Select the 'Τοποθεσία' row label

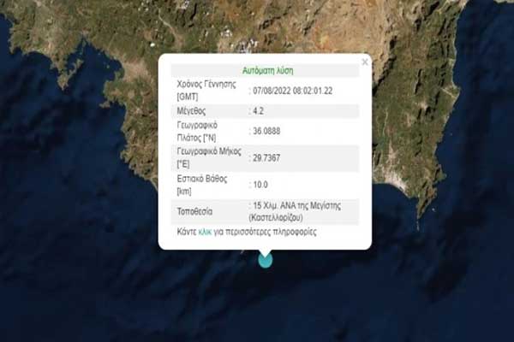point(195,210)
